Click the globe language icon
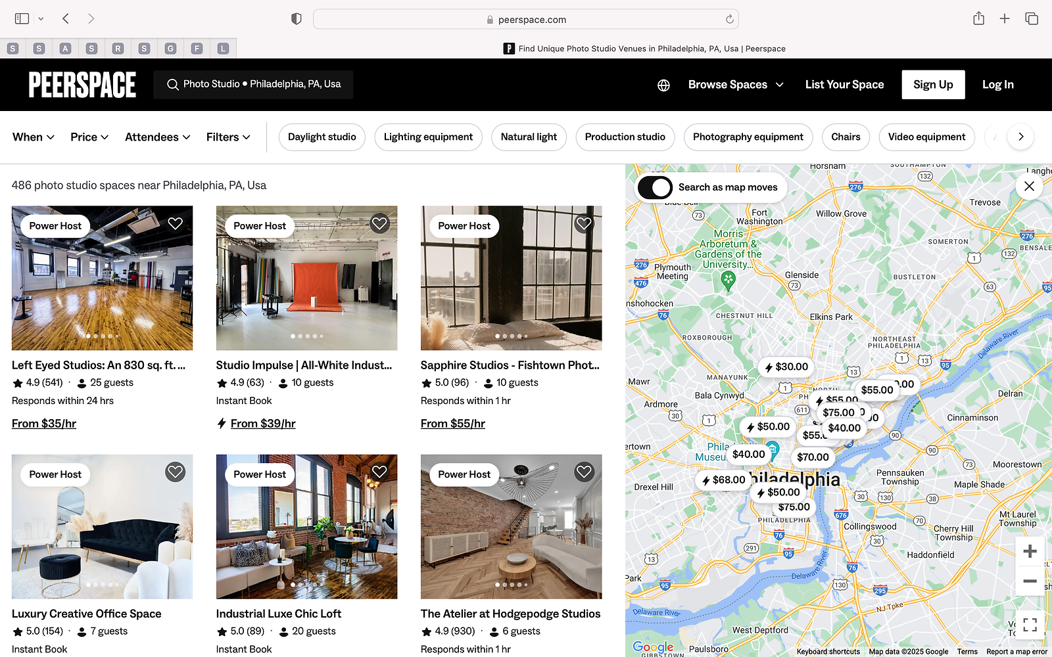Screen dimensions: 1052x657 pos(663,85)
